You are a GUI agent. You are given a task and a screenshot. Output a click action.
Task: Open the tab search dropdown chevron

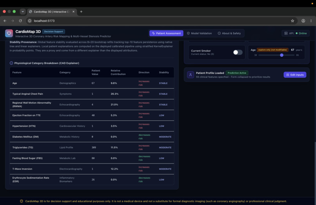[x=23, y=11]
